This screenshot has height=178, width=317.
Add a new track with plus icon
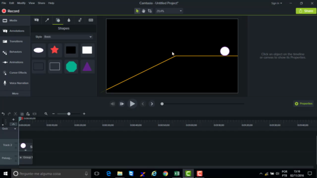point(13,120)
